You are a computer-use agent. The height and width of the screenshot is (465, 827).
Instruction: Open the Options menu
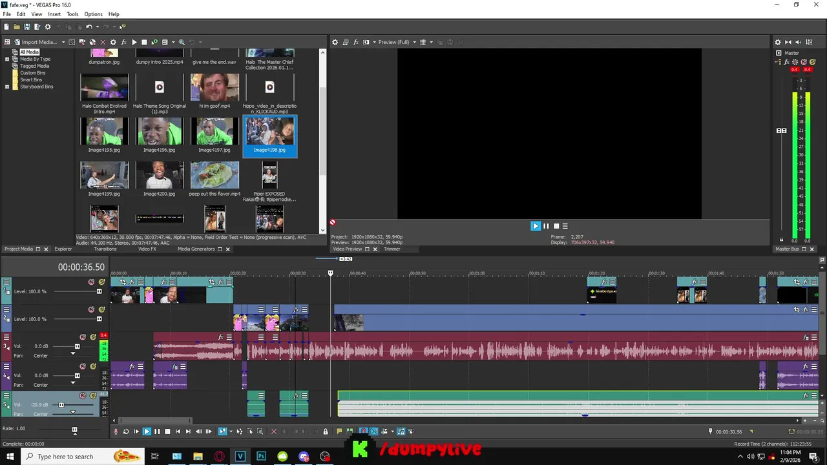93,14
